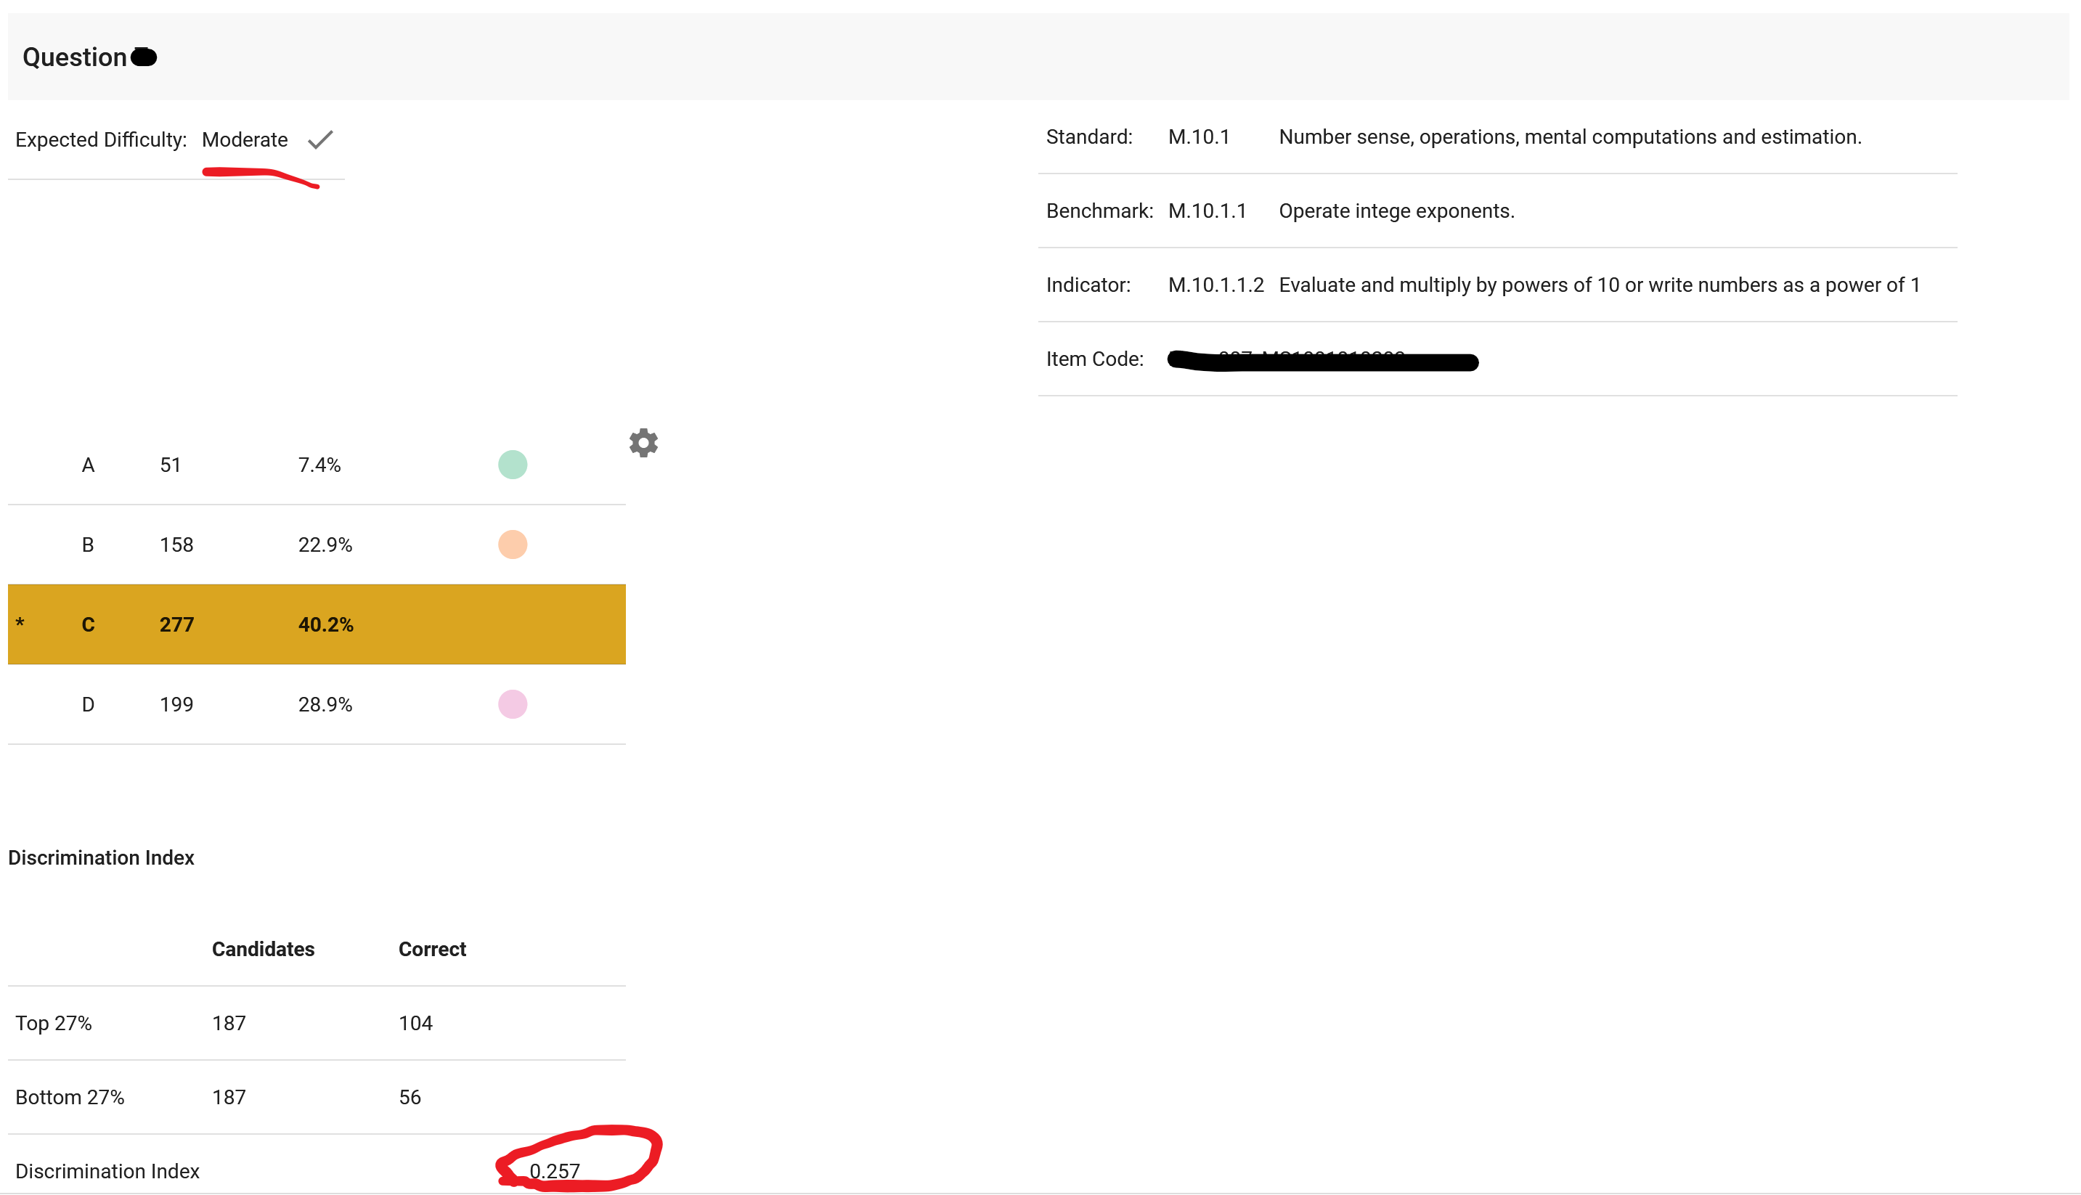Viewport: 2081px width, 1195px height.
Task: Click the settings gear icon
Action: (x=643, y=443)
